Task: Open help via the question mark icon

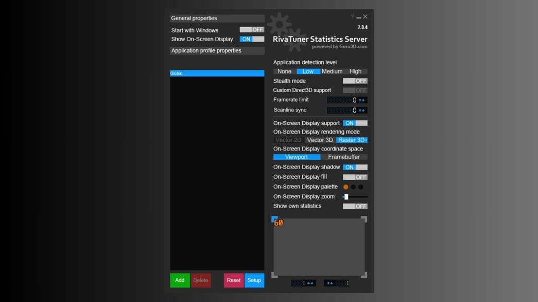Action: point(352,16)
